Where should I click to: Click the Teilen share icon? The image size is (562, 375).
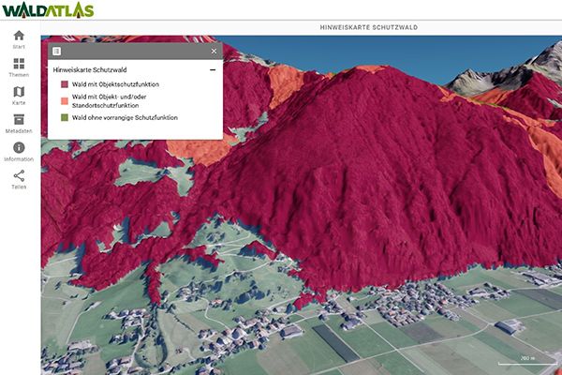click(19, 176)
